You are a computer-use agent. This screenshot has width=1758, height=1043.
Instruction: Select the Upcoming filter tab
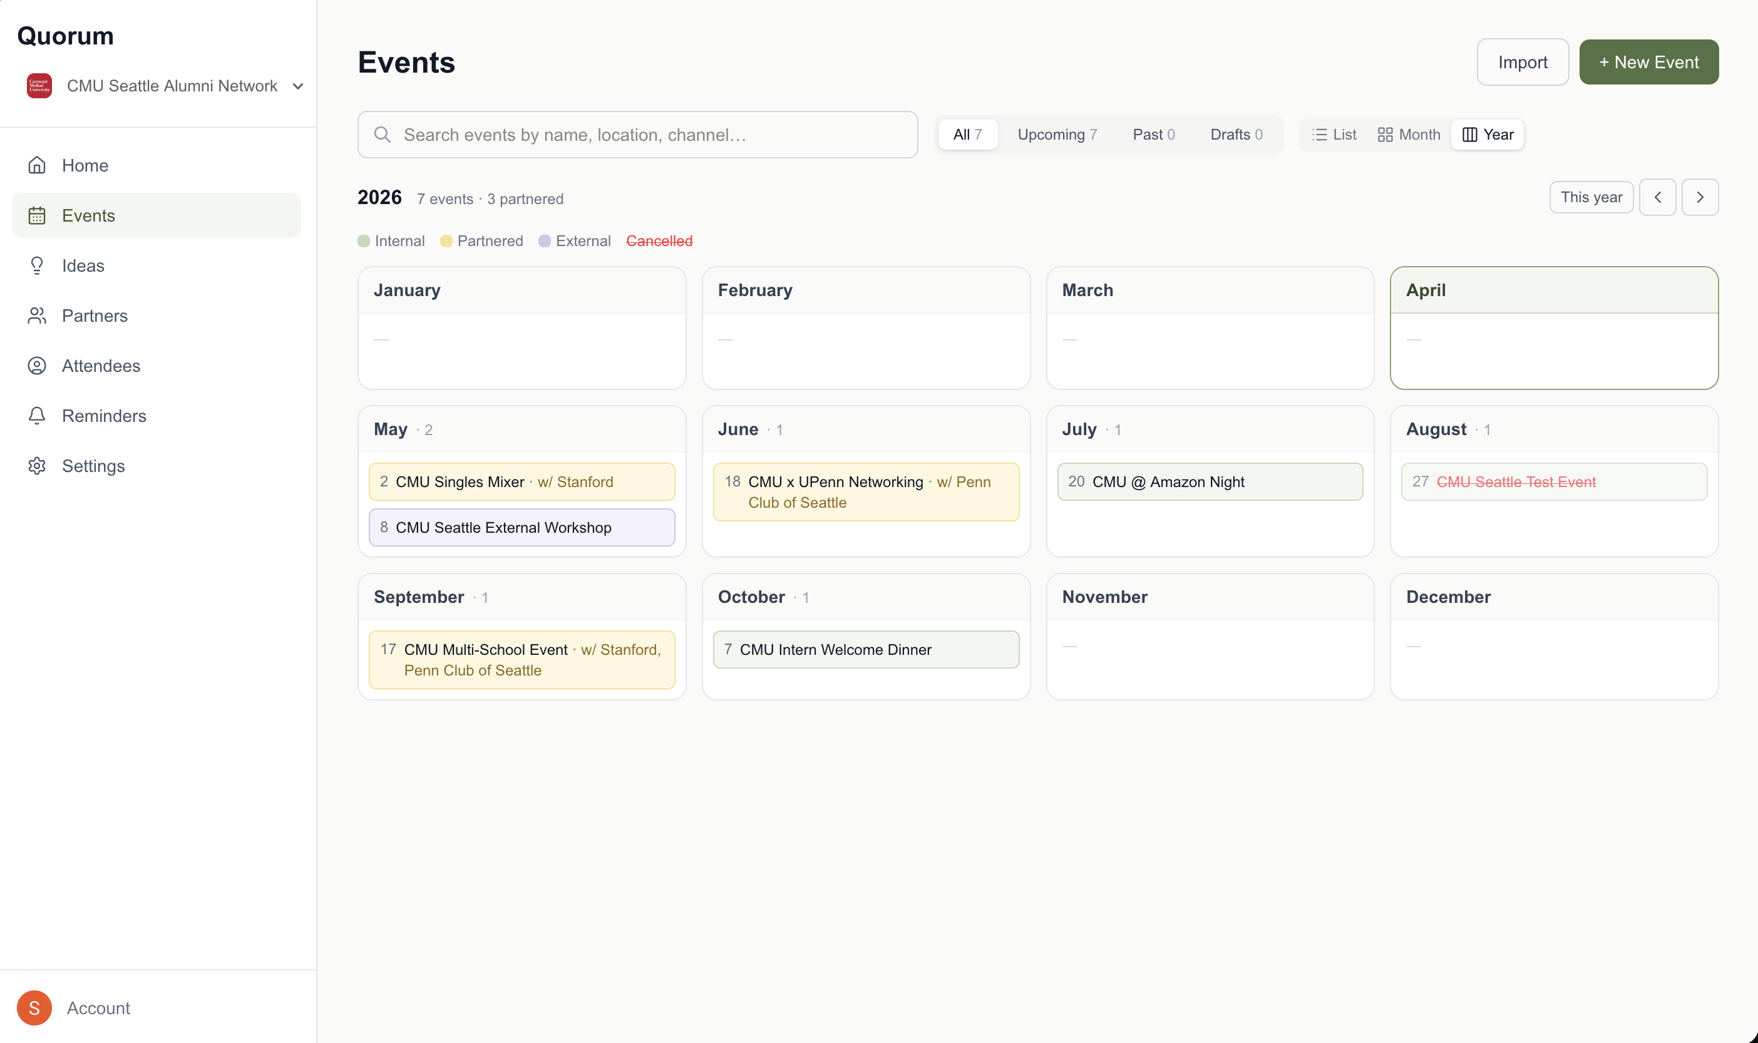(1057, 134)
